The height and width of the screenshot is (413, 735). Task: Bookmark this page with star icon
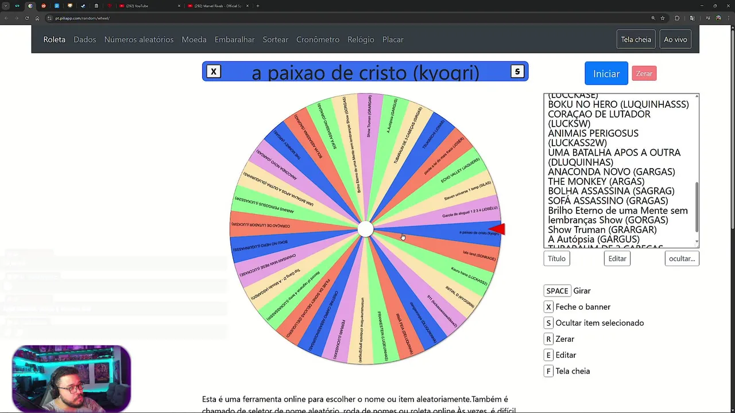point(663,18)
